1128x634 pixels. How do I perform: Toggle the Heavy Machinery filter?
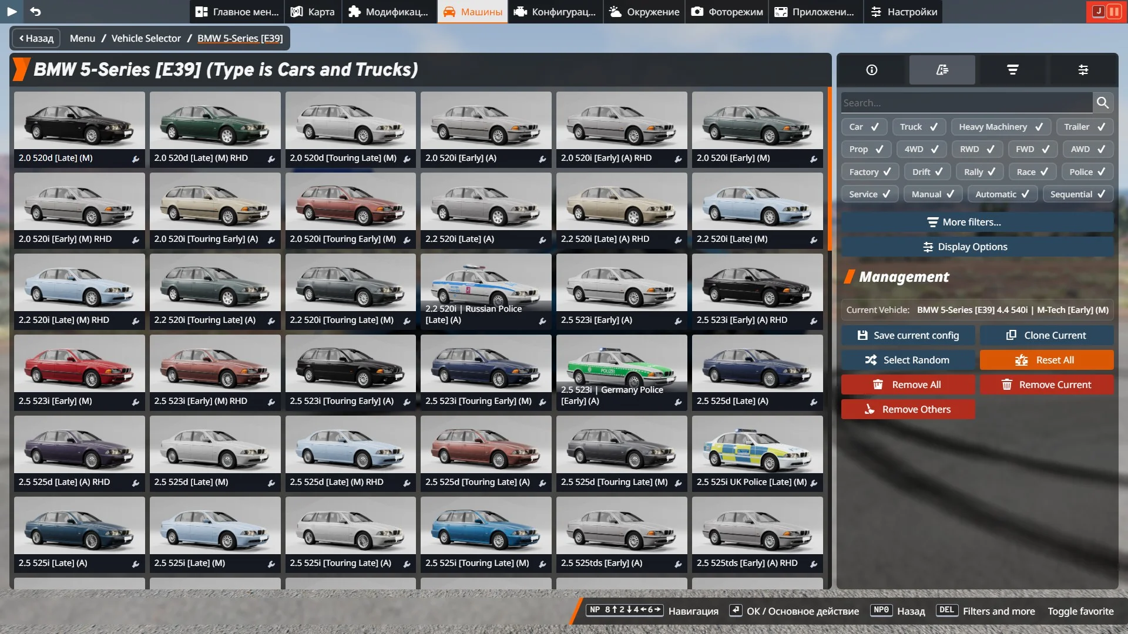coord(1001,127)
